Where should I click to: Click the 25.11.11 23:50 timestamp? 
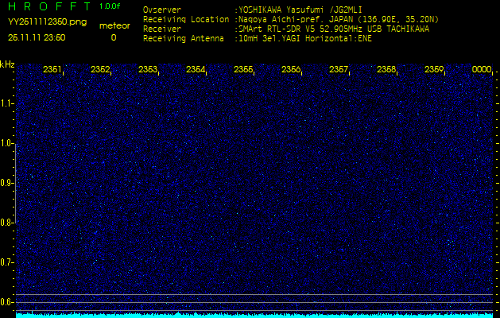point(37,37)
